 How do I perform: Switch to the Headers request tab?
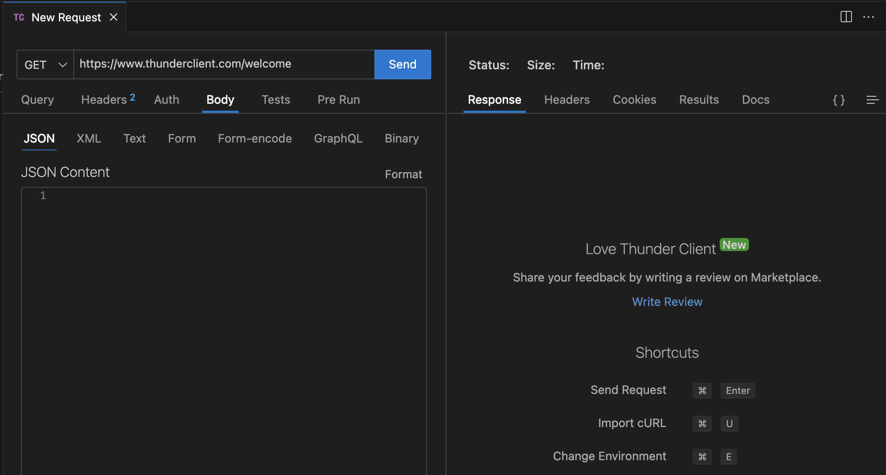coord(104,100)
